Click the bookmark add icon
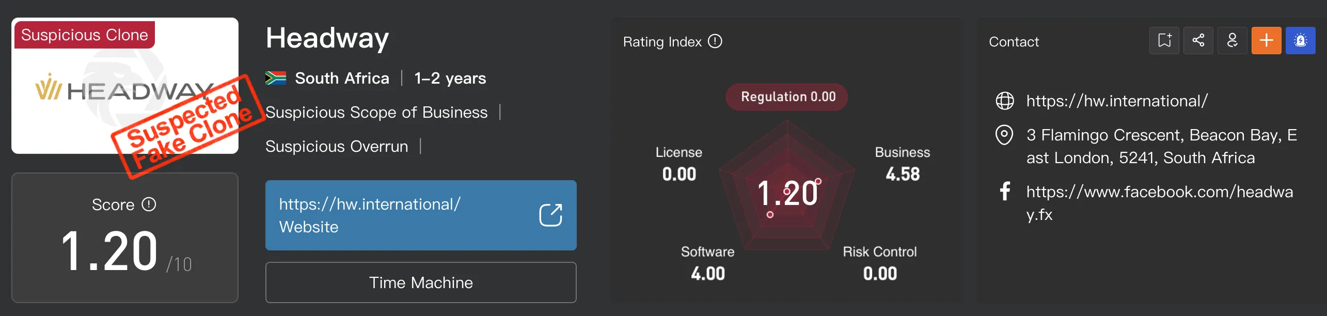The image size is (1327, 316). (1164, 40)
